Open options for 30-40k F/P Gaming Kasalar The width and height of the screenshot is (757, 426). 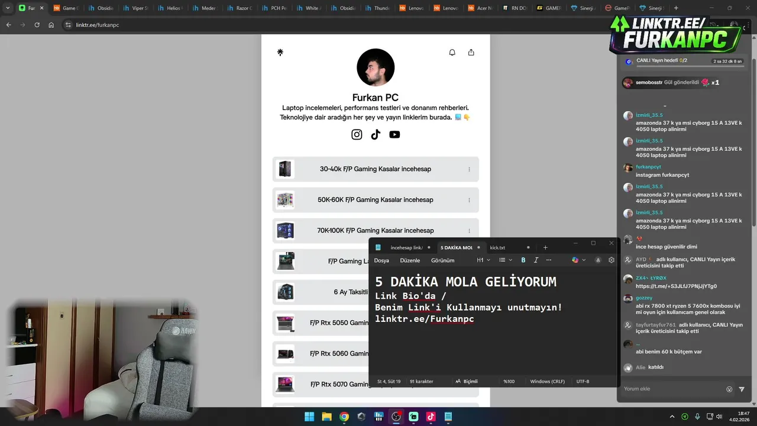pos(470,169)
